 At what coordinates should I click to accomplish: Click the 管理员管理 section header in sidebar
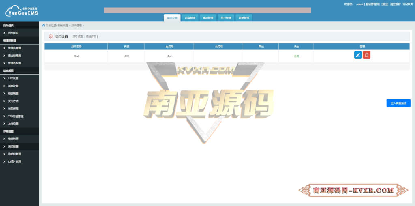pyautogui.click(x=19, y=41)
